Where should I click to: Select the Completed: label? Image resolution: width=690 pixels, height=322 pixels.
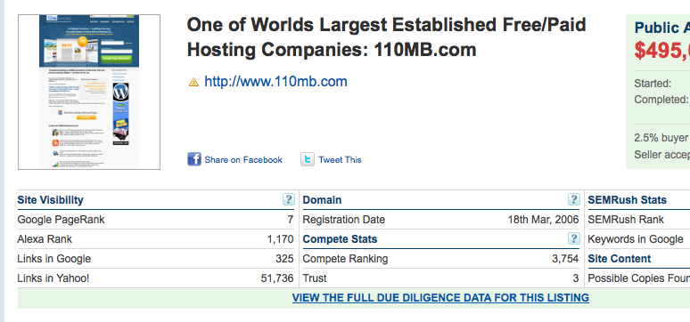click(661, 100)
